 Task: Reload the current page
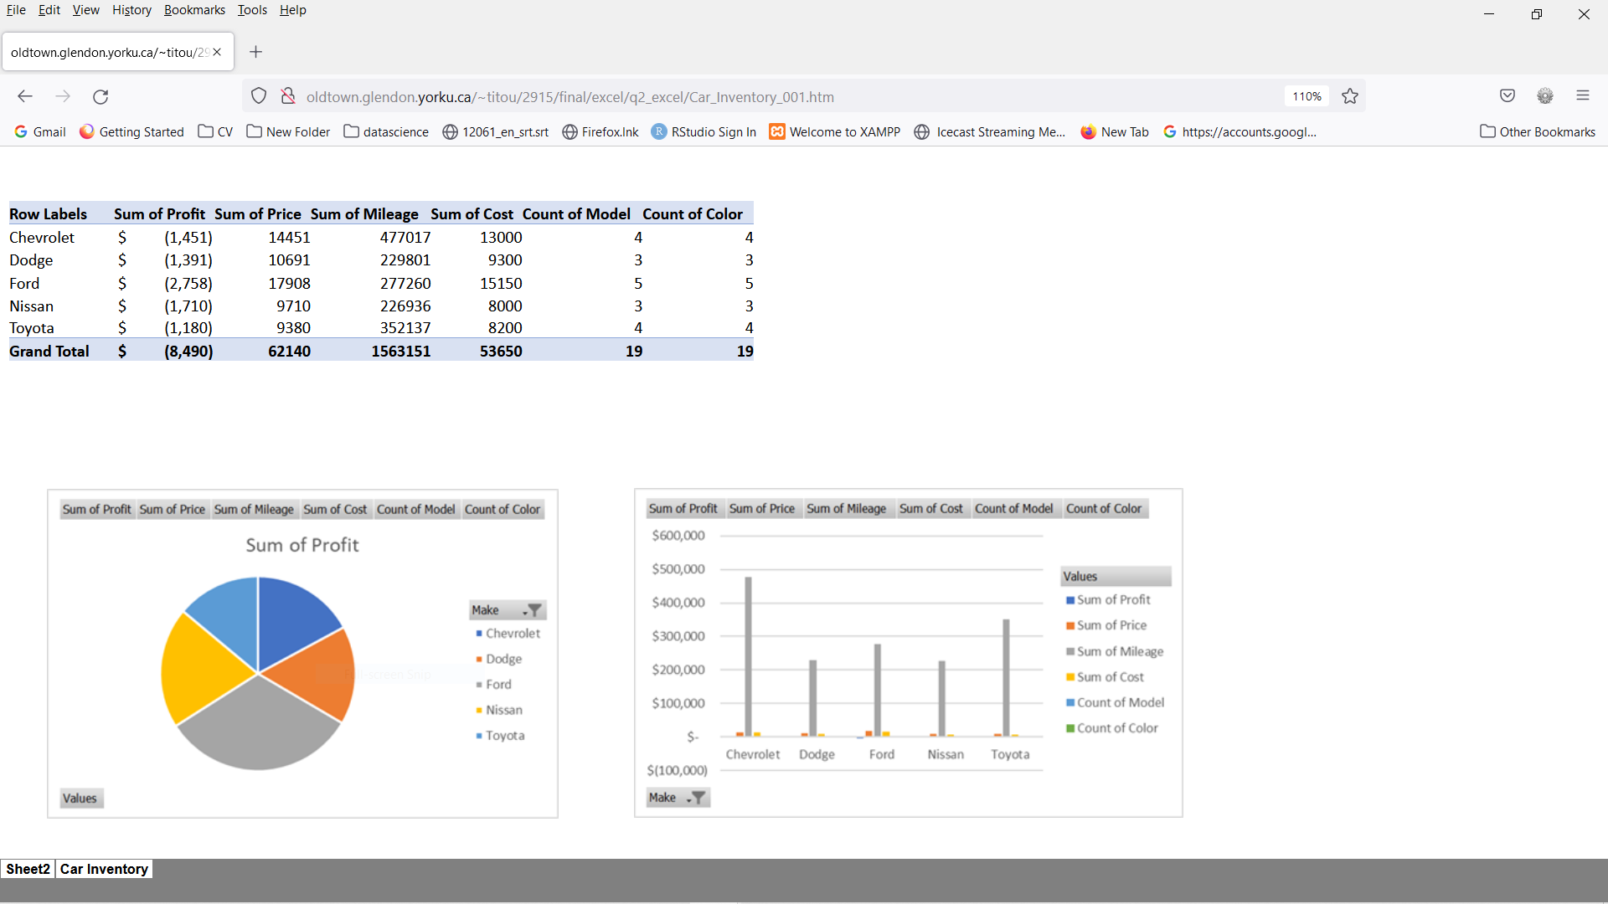coord(100,96)
